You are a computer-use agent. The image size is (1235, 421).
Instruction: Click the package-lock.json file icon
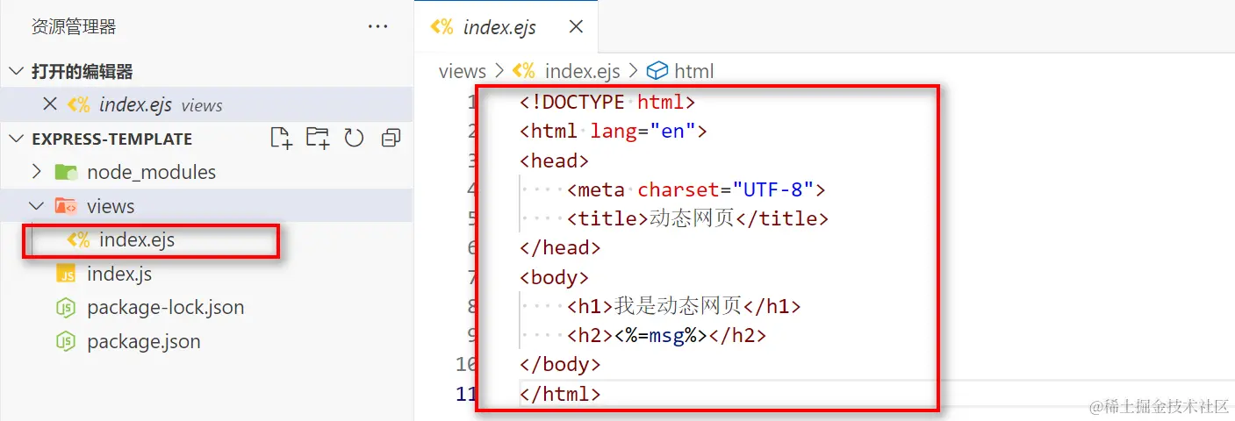66,307
